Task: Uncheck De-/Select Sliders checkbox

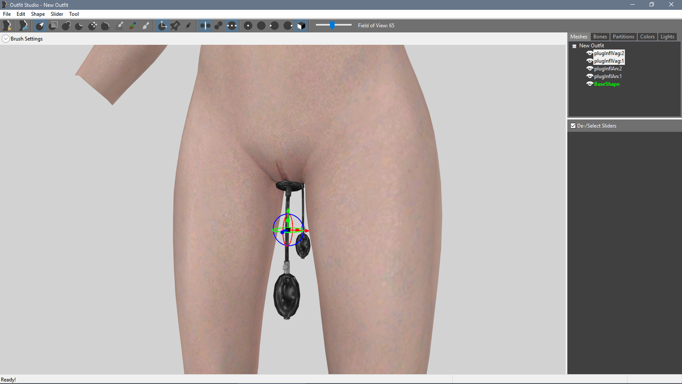Action: pos(573,126)
